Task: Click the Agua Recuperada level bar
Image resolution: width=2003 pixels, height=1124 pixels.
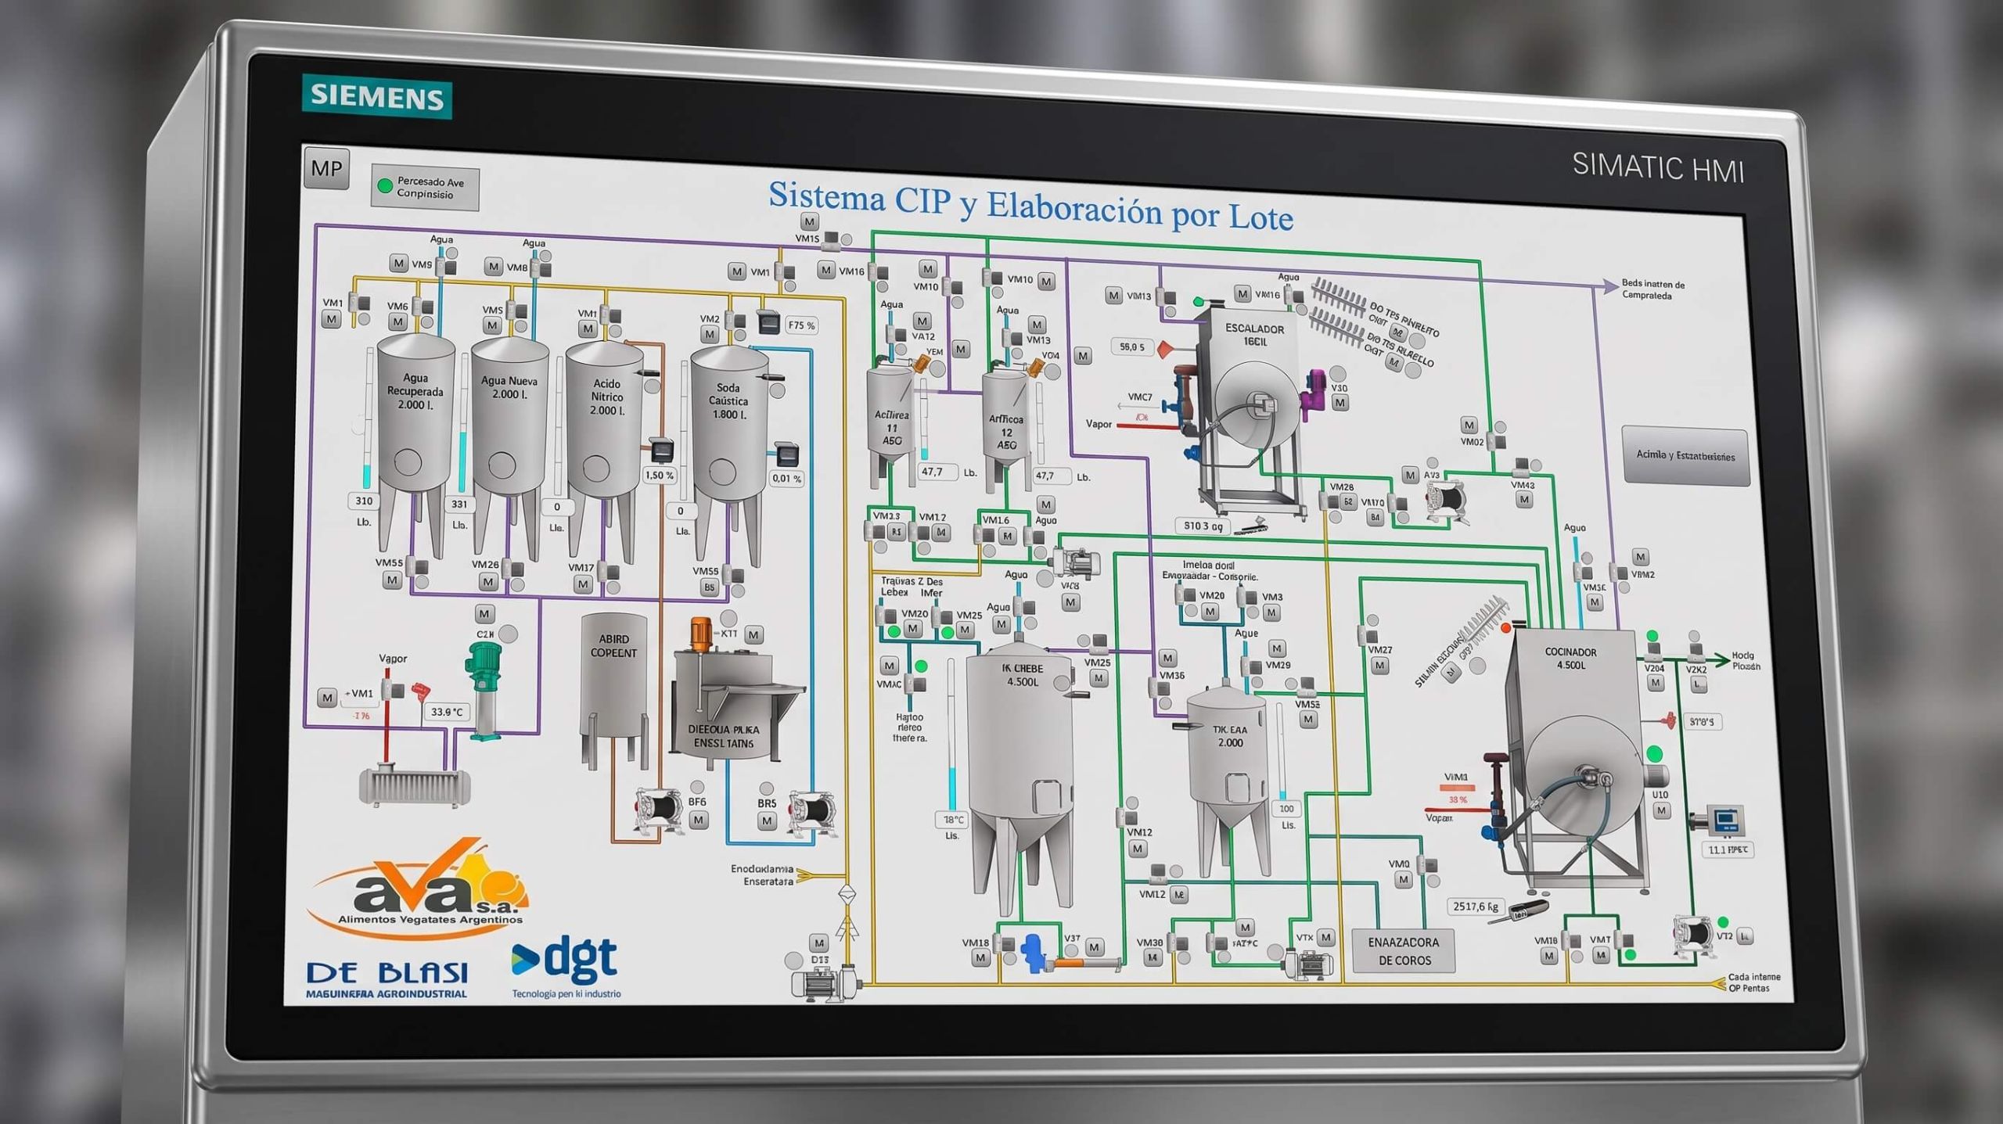Action: click(367, 419)
